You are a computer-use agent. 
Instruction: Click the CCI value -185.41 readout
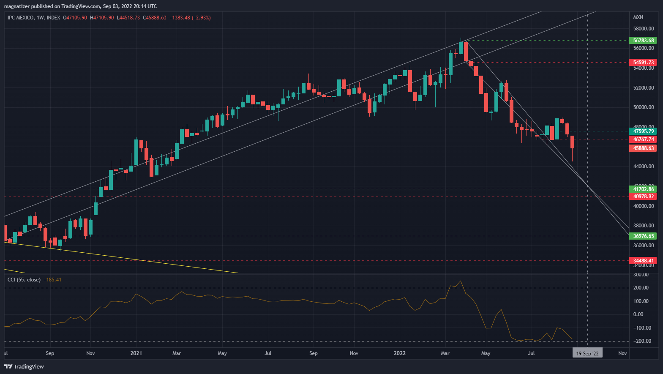52,280
